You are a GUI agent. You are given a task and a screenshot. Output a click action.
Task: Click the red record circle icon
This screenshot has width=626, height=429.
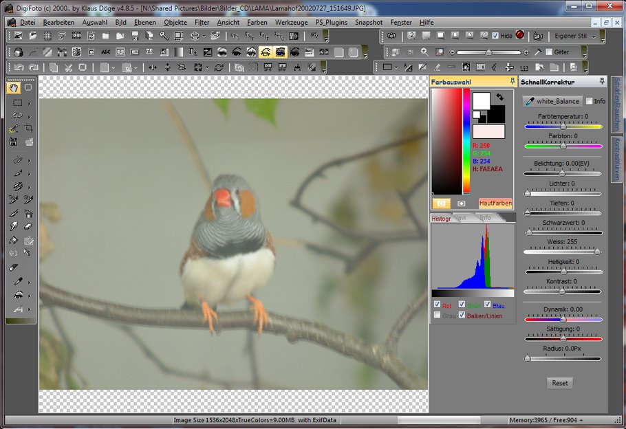tap(520, 35)
